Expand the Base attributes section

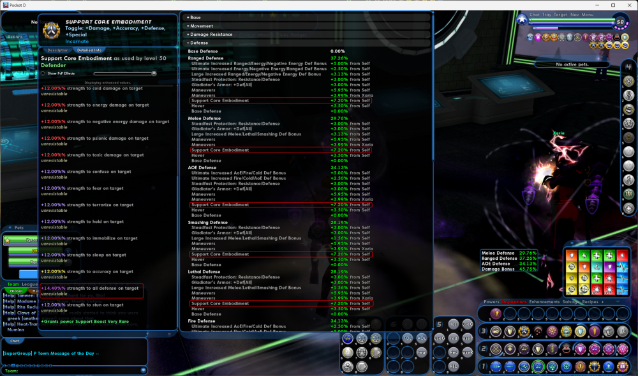tap(195, 18)
